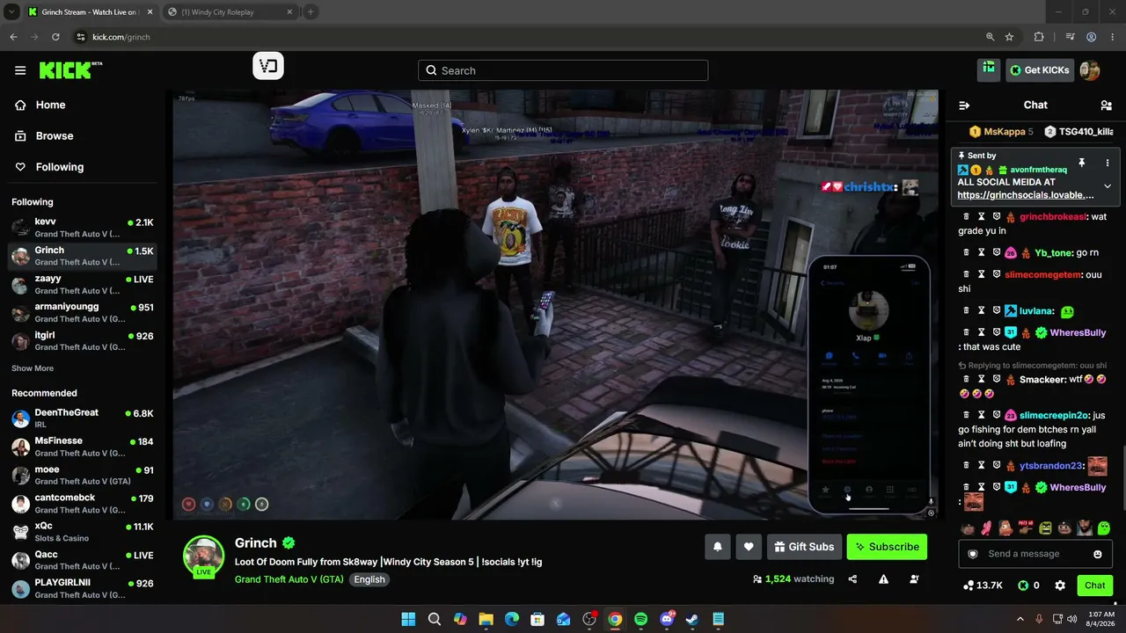Open Spotify from the taskbar
The height and width of the screenshot is (633, 1126).
640,620
